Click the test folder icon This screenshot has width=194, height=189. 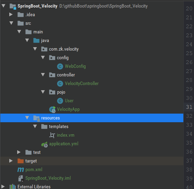pyautogui.click(x=28, y=152)
